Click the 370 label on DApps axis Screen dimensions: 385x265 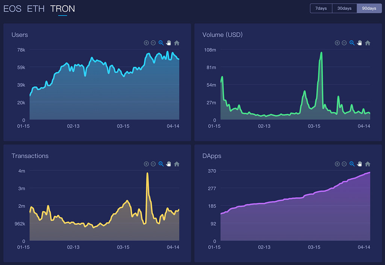pos(212,171)
